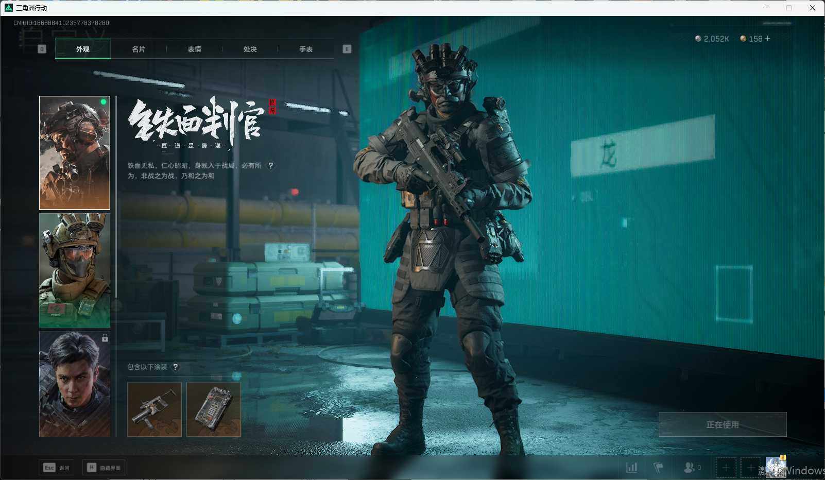Select the launcher weapon paint item
Image resolution: width=825 pixels, height=480 pixels.
[154, 409]
